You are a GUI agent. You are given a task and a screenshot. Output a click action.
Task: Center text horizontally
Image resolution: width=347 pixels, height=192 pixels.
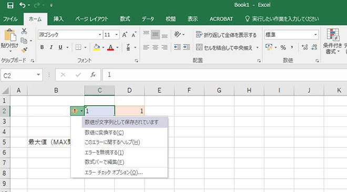tap(155, 47)
